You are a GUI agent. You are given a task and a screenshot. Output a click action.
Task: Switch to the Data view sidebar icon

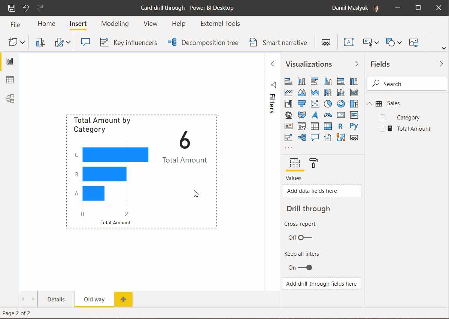coord(10,79)
